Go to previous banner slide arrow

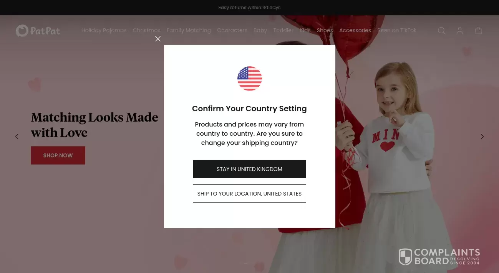17,136
